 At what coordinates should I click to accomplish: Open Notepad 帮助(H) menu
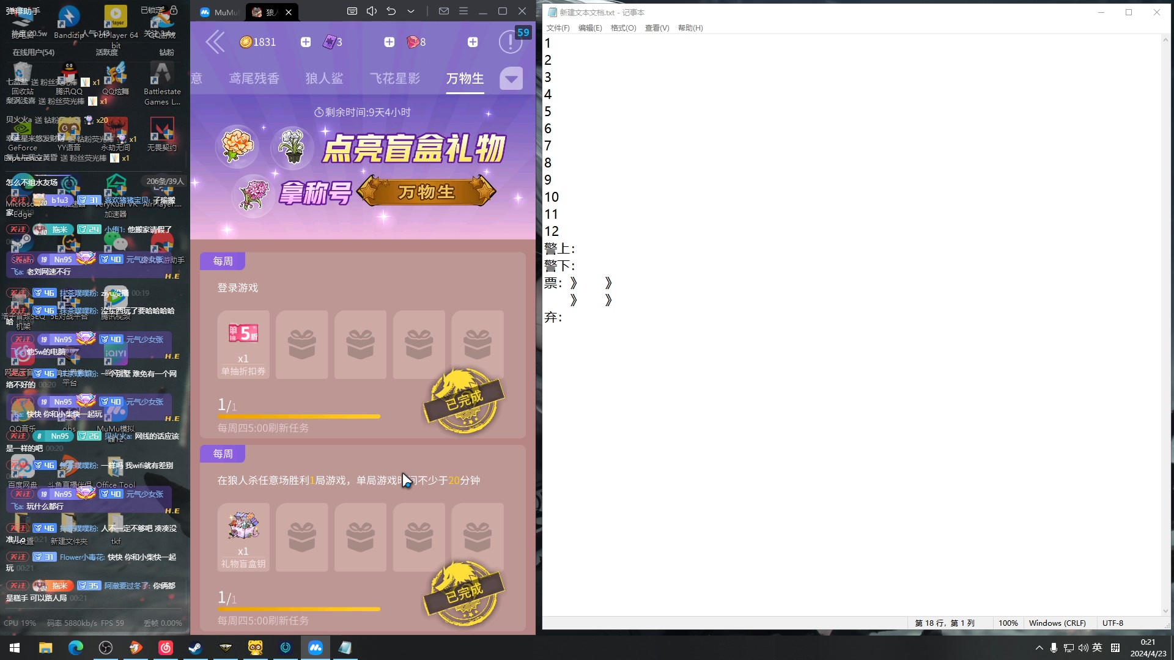[690, 28]
